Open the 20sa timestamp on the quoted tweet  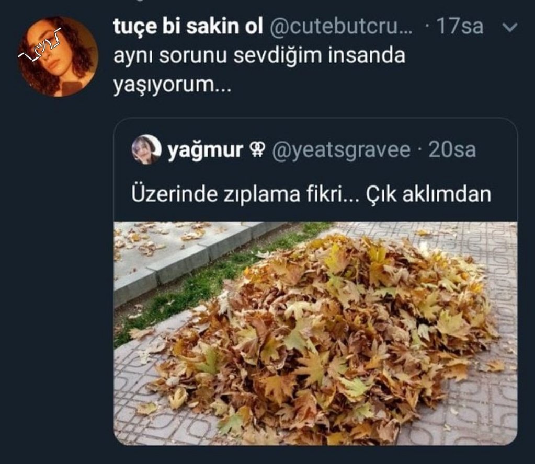click(x=452, y=149)
